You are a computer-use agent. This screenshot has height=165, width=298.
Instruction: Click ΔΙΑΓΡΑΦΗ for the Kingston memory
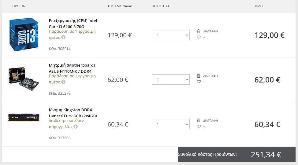click(x=210, y=121)
